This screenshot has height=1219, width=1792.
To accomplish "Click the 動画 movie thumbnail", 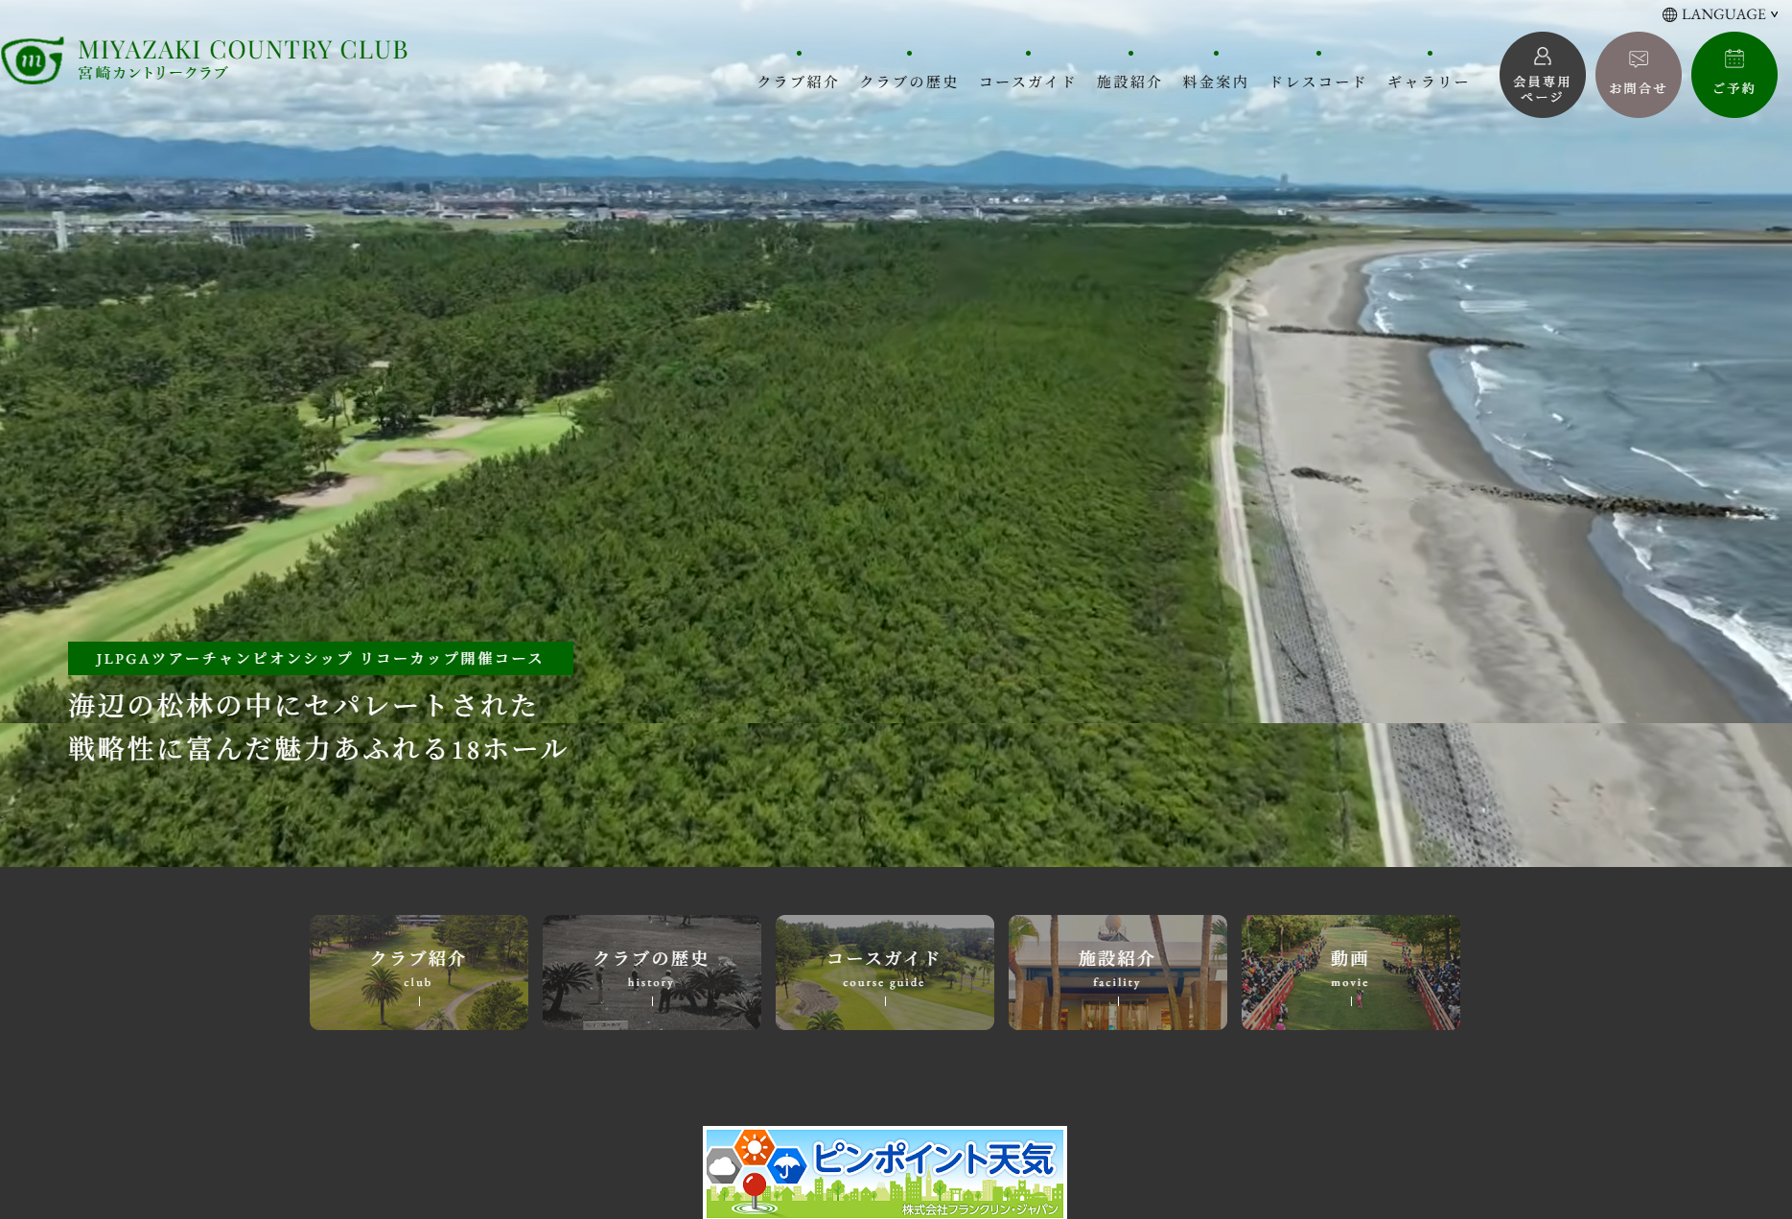I will [1350, 972].
